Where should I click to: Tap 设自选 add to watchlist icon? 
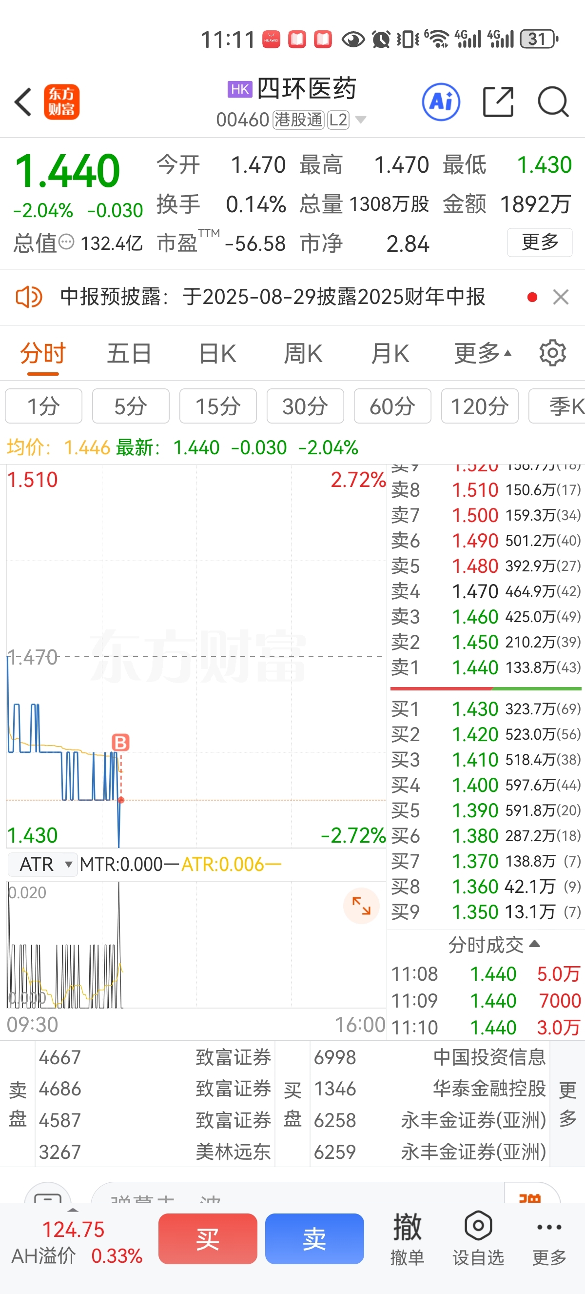pos(478,1238)
